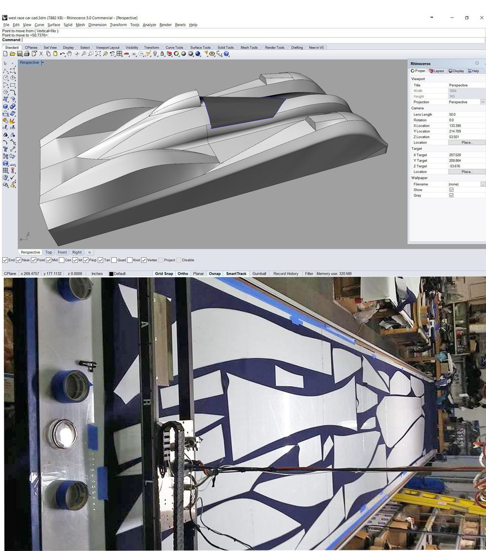This screenshot has width=486, height=551.
Task: Enable the Cen osnap checkbox
Action: (x=61, y=260)
